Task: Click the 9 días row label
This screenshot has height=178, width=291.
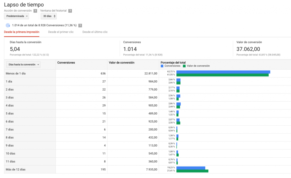Action: (x=10, y=145)
